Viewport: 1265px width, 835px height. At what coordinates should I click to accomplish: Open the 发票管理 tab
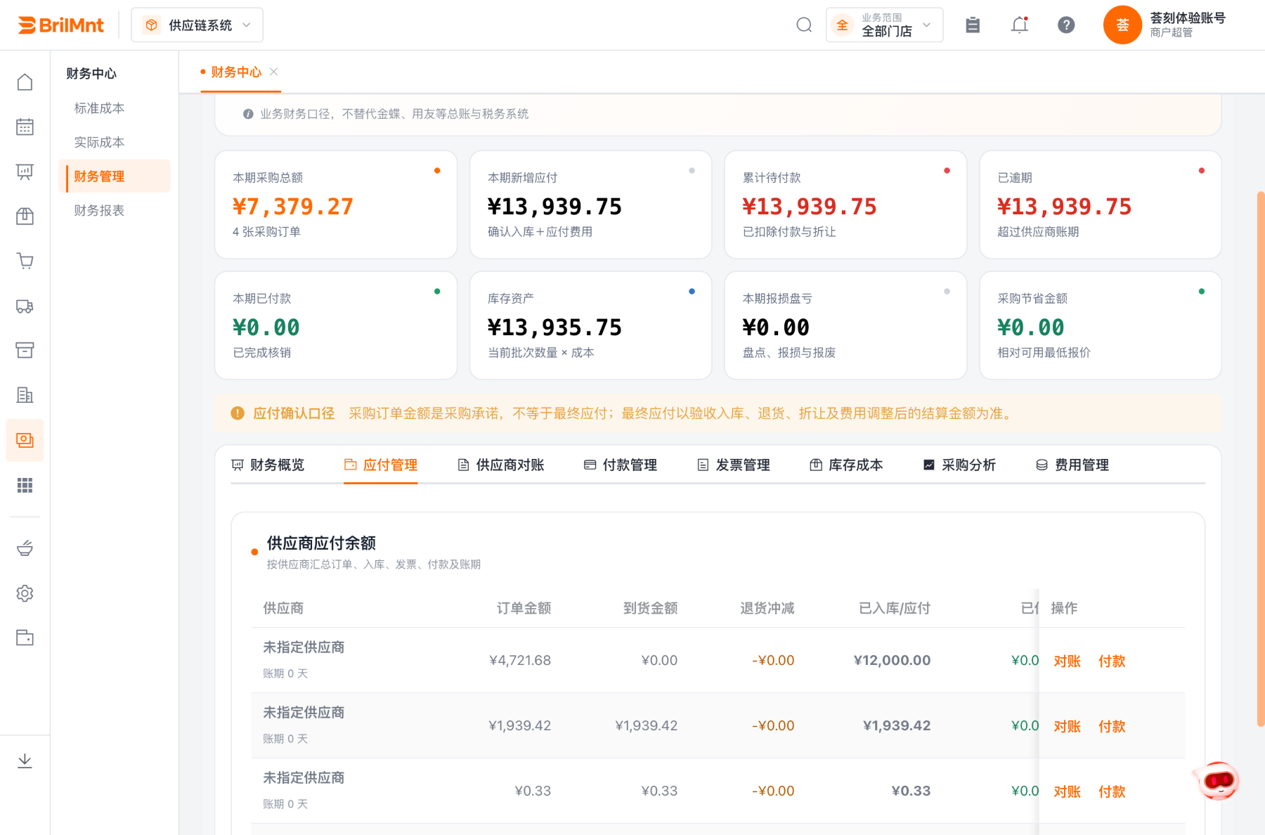pos(733,465)
